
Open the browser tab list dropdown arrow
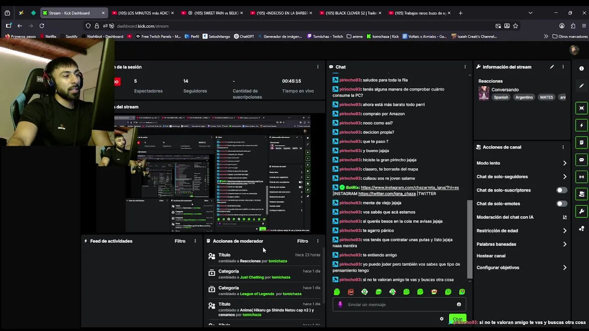pos(530,13)
